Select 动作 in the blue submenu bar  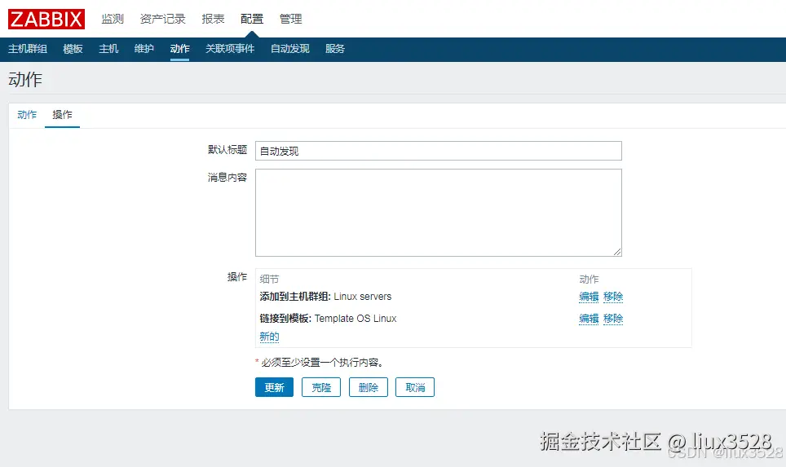click(179, 49)
